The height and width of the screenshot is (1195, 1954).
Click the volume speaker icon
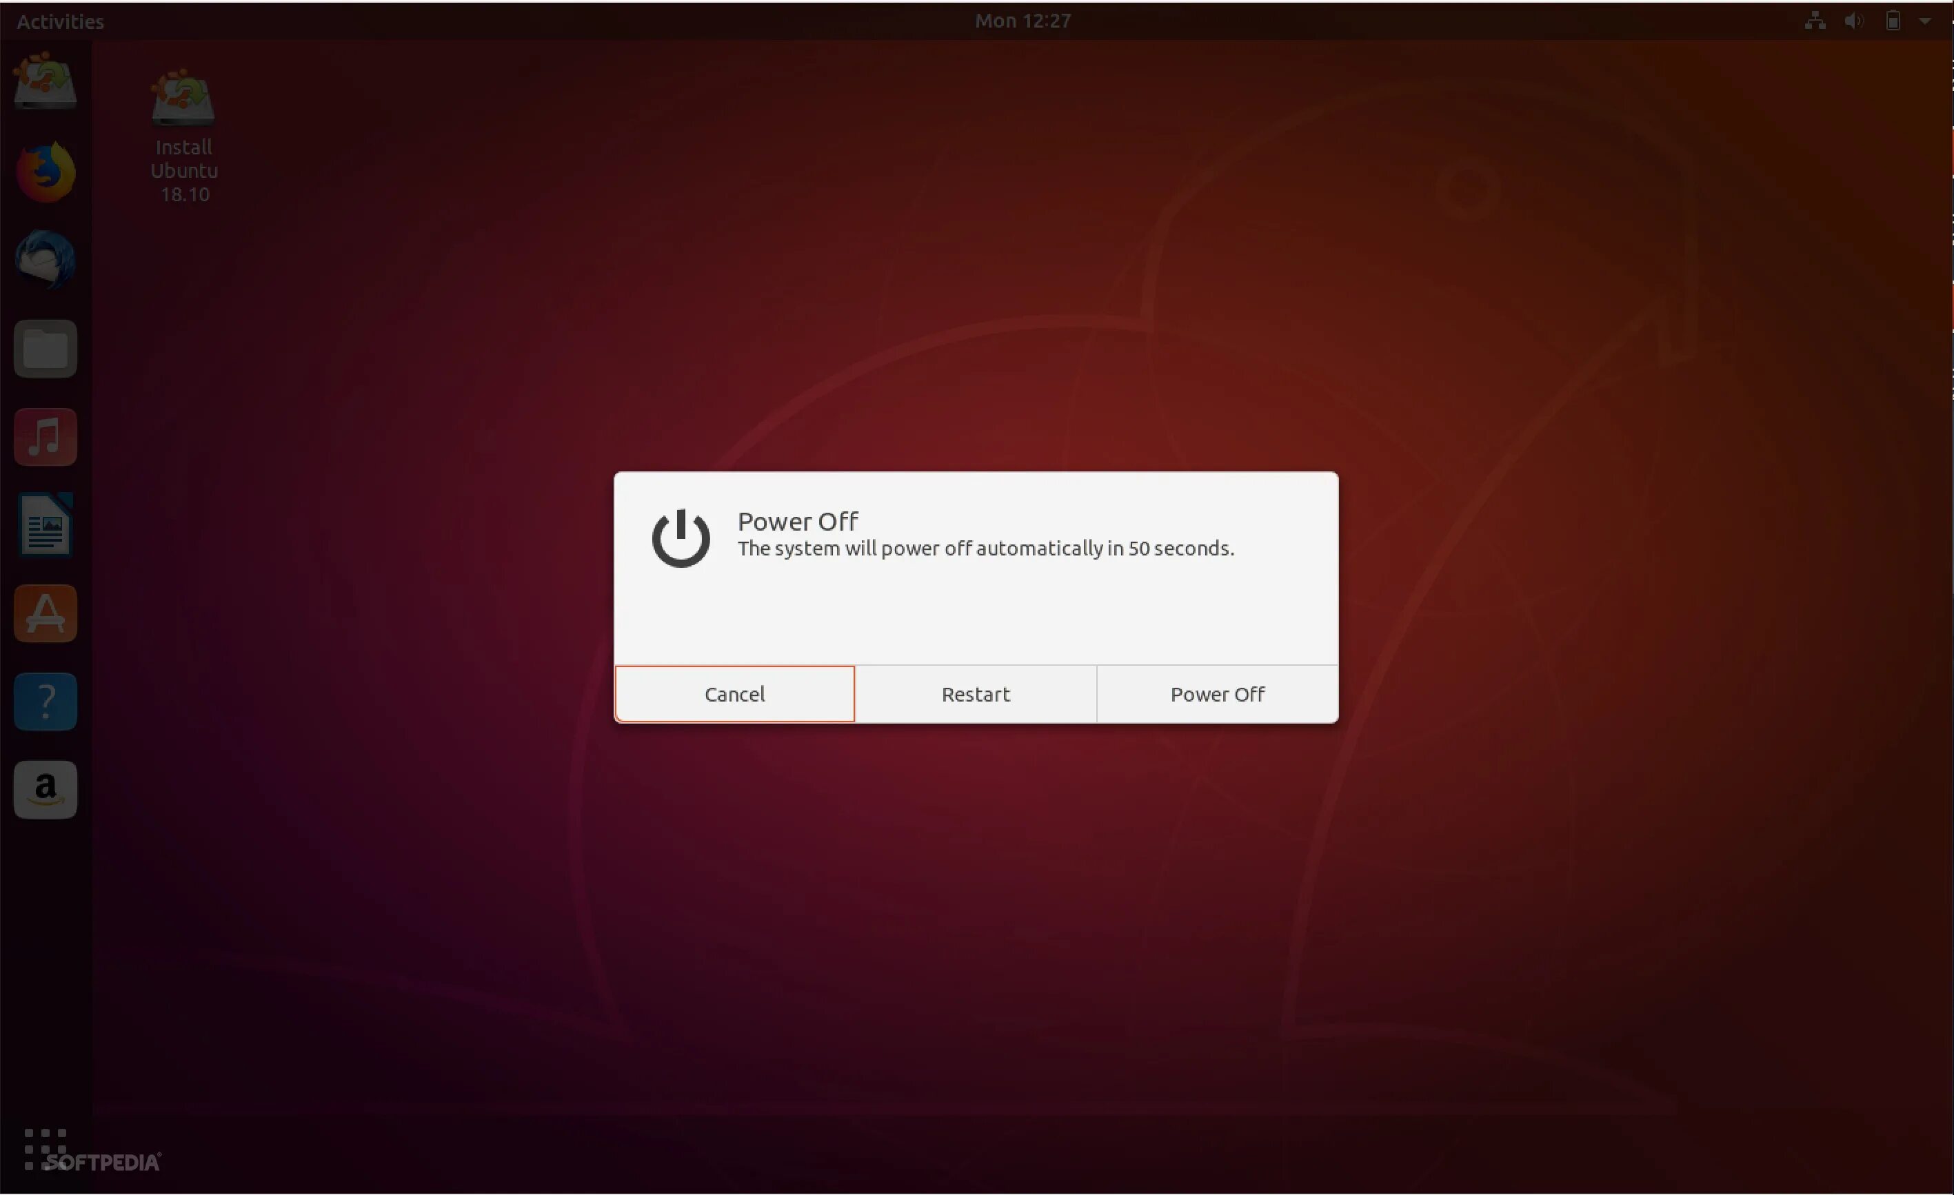pyautogui.click(x=1853, y=21)
